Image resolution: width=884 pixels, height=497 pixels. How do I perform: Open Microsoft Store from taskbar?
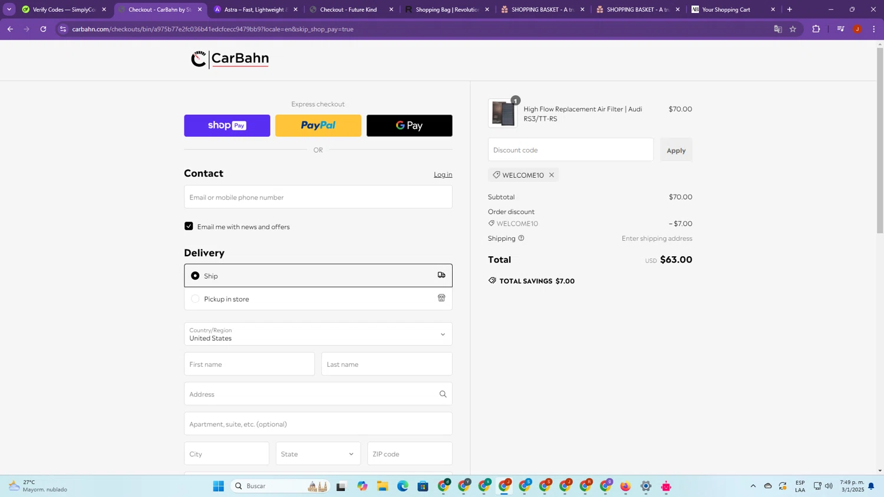click(x=423, y=486)
